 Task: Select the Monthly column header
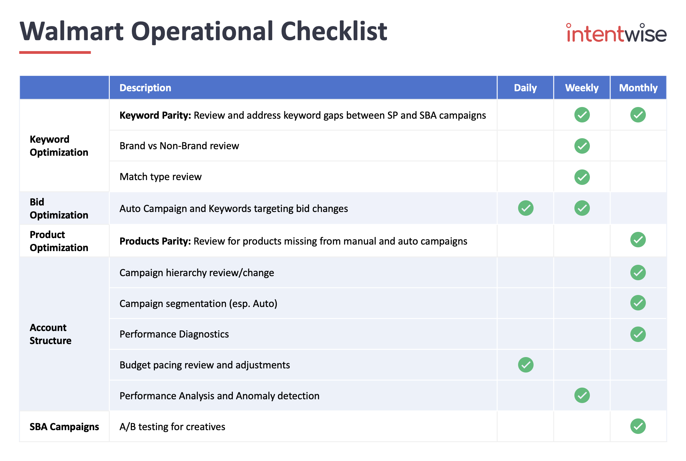click(638, 88)
